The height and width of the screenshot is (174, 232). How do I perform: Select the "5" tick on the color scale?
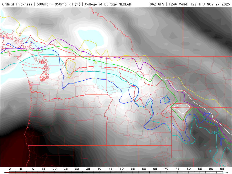21,169
